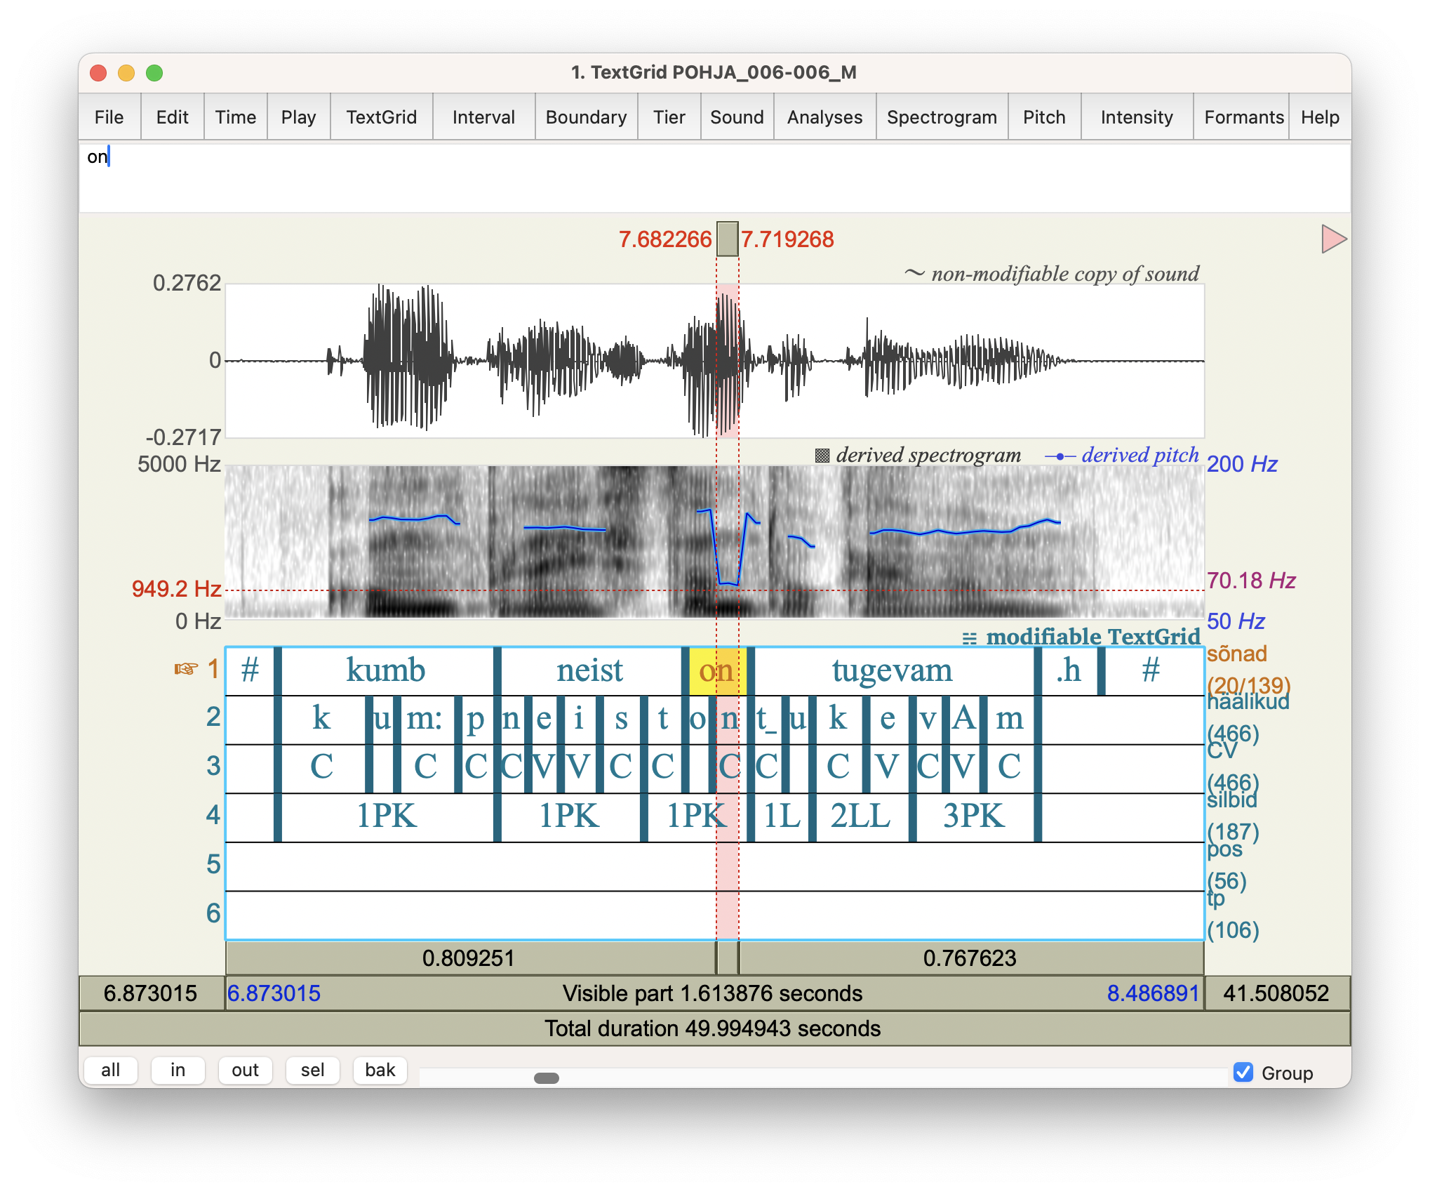
Task: Zoom in with the 'in' button
Action: (178, 1071)
